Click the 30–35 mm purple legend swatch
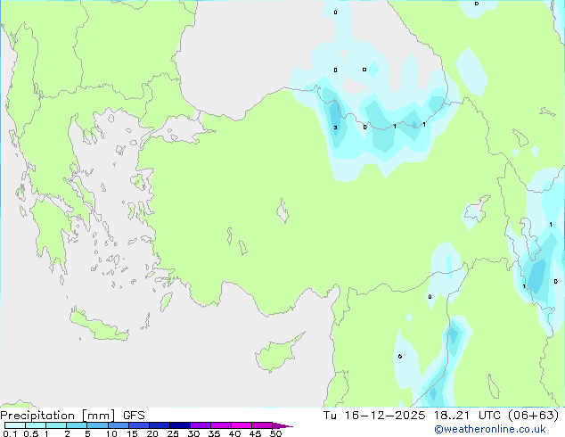 pyautogui.click(x=201, y=425)
